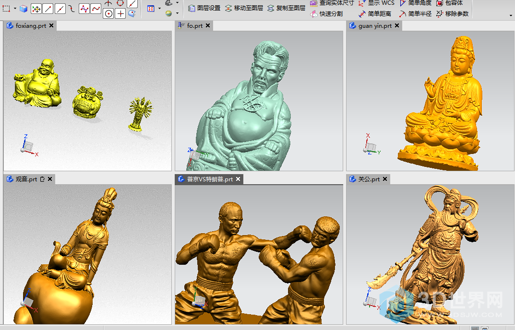The image size is (515, 330).
Task: Measure with 简单距离 simple distance tool
Action: coord(375,14)
